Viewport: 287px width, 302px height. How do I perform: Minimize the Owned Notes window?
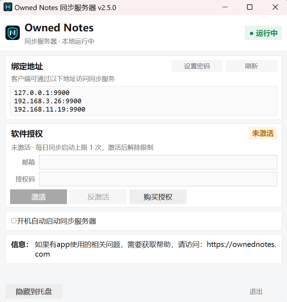(225, 7)
